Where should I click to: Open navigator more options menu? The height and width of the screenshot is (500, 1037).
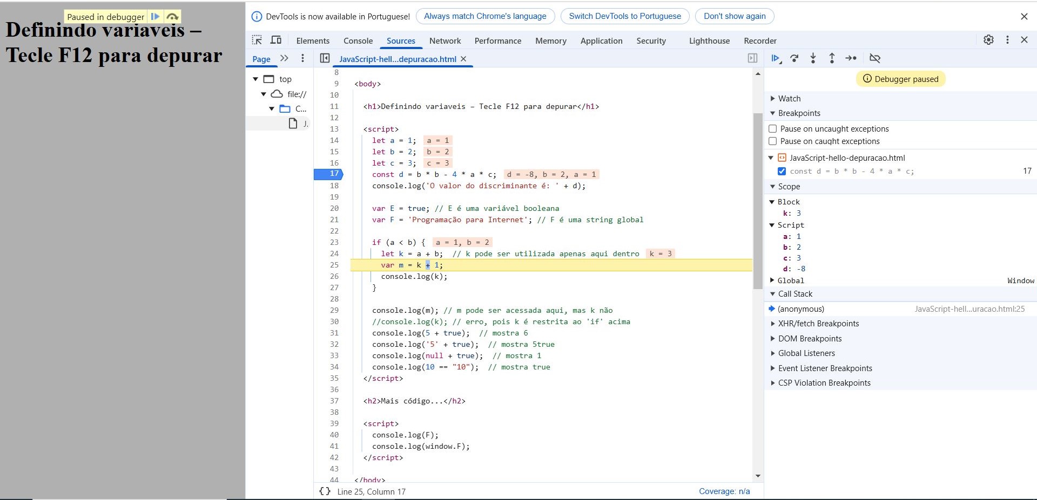pos(302,58)
